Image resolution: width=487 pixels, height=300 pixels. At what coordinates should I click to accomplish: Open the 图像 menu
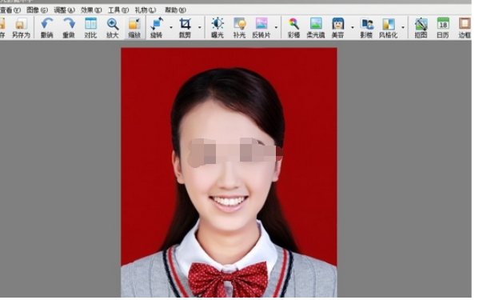coord(37,10)
